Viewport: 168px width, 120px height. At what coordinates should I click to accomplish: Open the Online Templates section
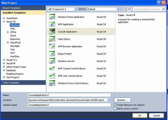tap(23, 82)
